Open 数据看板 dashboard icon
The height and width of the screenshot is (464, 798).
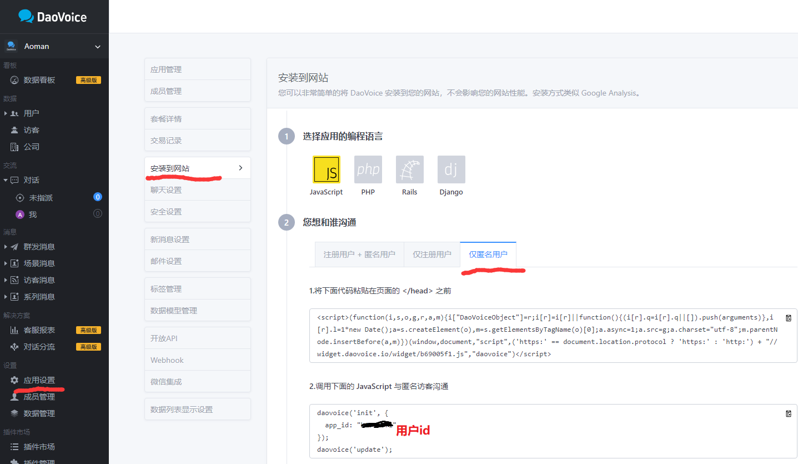pos(14,80)
